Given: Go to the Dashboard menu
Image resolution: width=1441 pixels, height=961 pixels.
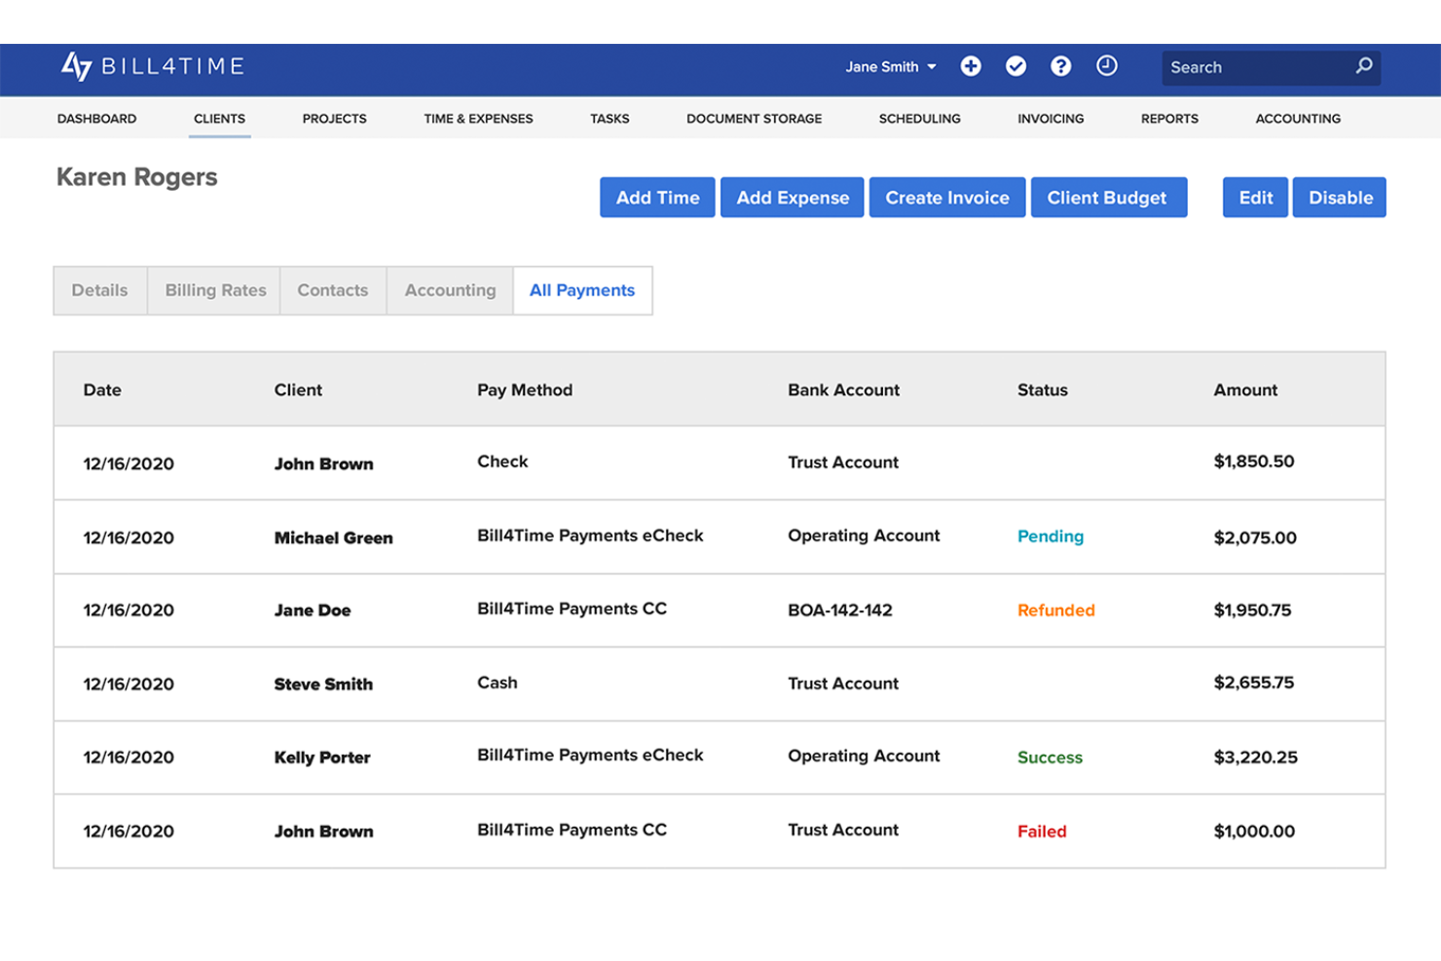Looking at the screenshot, I should 96,119.
